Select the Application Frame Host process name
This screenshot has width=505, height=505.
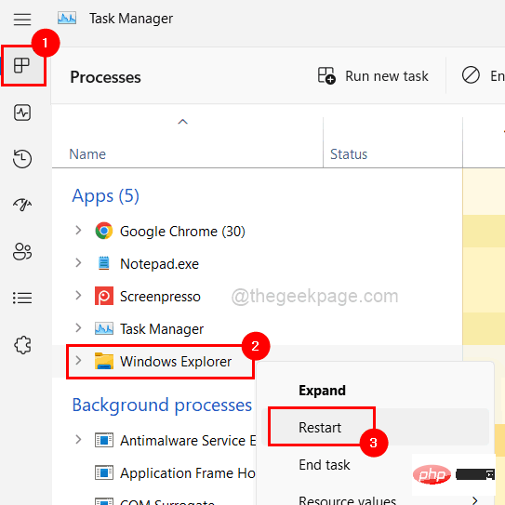pos(188,473)
